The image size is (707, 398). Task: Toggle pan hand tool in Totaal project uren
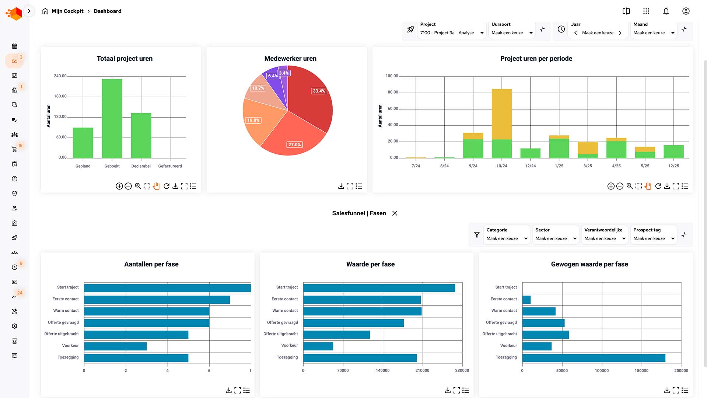pos(156,186)
